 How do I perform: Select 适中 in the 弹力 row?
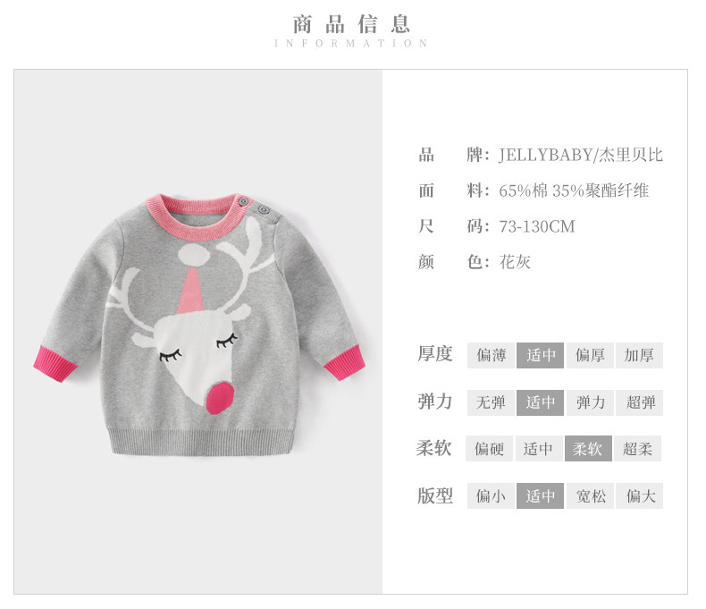(540, 402)
